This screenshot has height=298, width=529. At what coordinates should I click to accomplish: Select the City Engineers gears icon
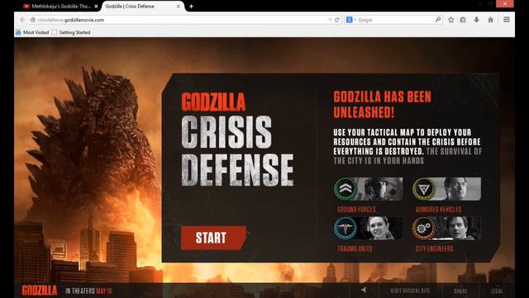click(x=424, y=228)
